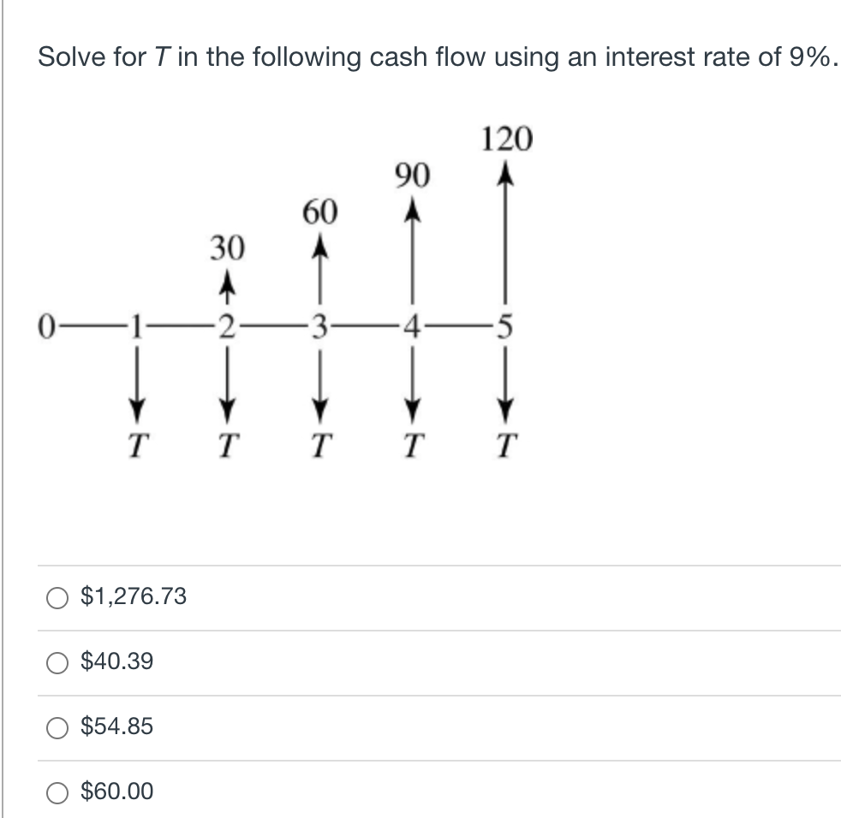Select the $40.39 answer option
Screen dimensions: 841x818
58,661
